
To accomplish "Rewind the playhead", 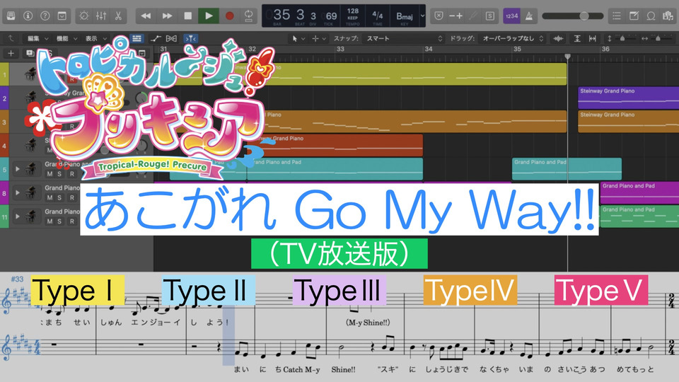I will pos(146,16).
